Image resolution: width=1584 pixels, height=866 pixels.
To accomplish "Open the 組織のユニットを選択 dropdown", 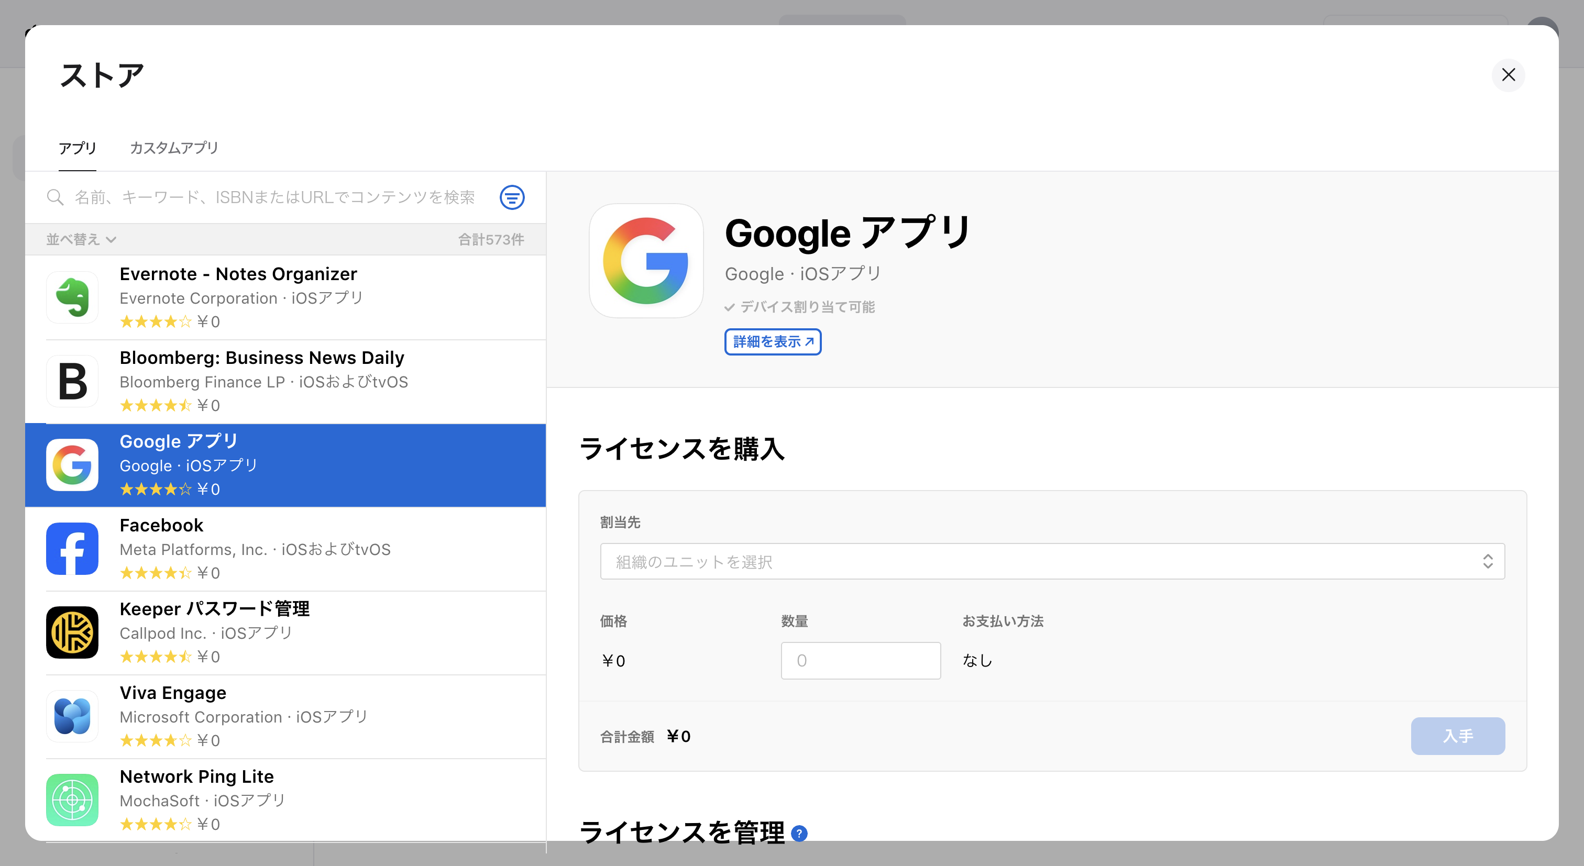I will 1052,561.
